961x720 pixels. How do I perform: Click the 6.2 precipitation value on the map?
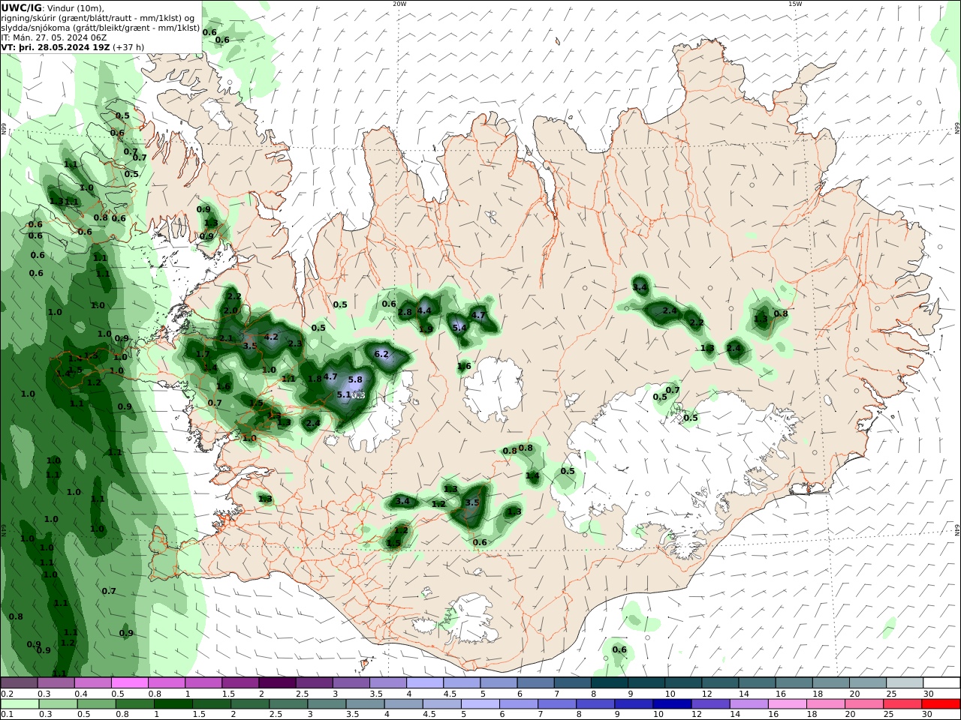click(x=381, y=354)
